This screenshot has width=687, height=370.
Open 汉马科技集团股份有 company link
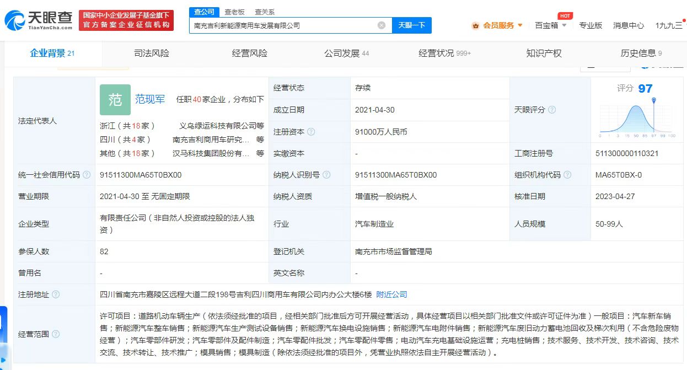(x=211, y=153)
